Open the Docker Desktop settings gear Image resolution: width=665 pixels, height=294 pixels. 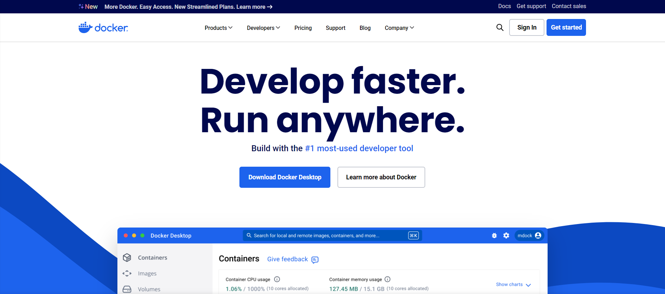506,236
